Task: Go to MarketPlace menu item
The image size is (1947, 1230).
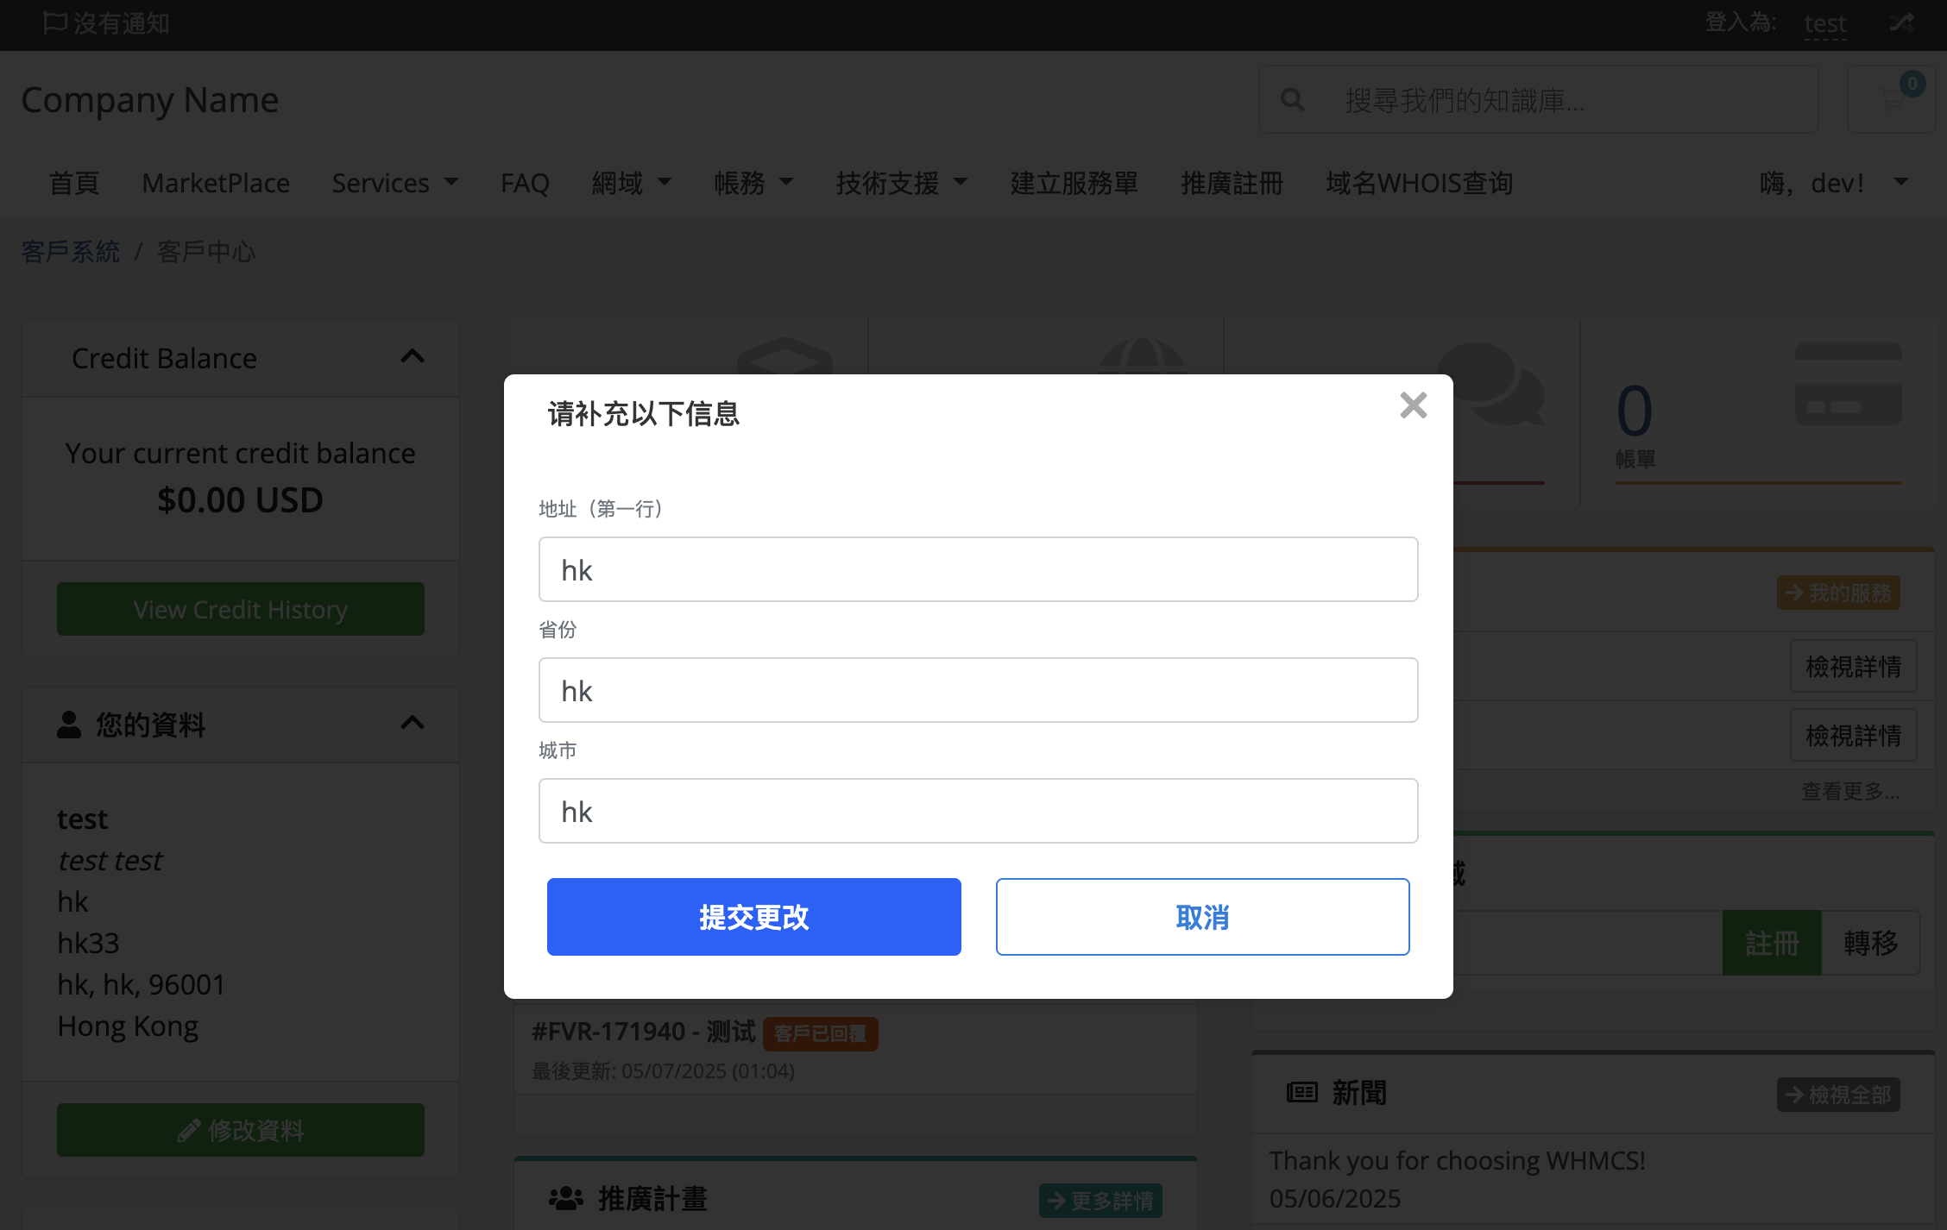Action: coord(216,183)
